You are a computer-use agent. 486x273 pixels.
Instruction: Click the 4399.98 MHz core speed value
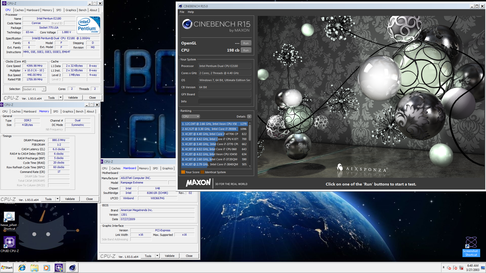coord(34,66)
